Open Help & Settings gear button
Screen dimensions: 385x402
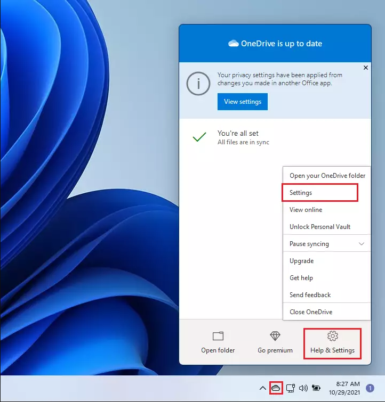pos(332,343)
